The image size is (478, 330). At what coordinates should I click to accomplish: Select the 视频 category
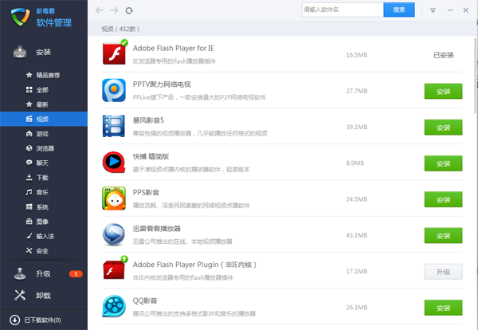(x=44, y=119)
